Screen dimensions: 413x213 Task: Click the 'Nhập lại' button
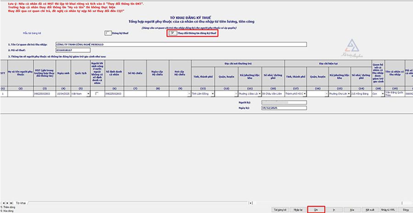click(298, 209)
